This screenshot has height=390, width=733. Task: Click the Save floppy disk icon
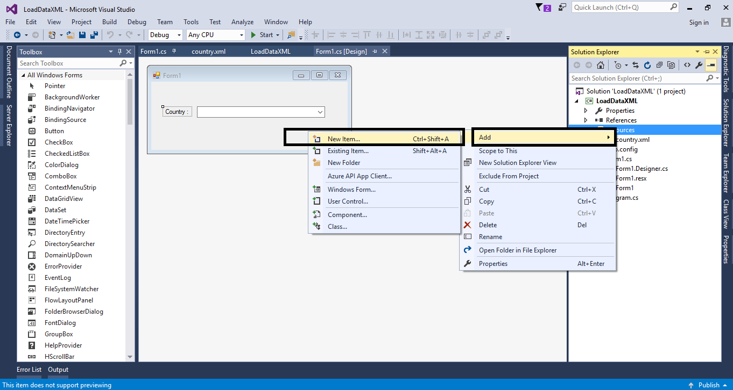tap(82, 35)
